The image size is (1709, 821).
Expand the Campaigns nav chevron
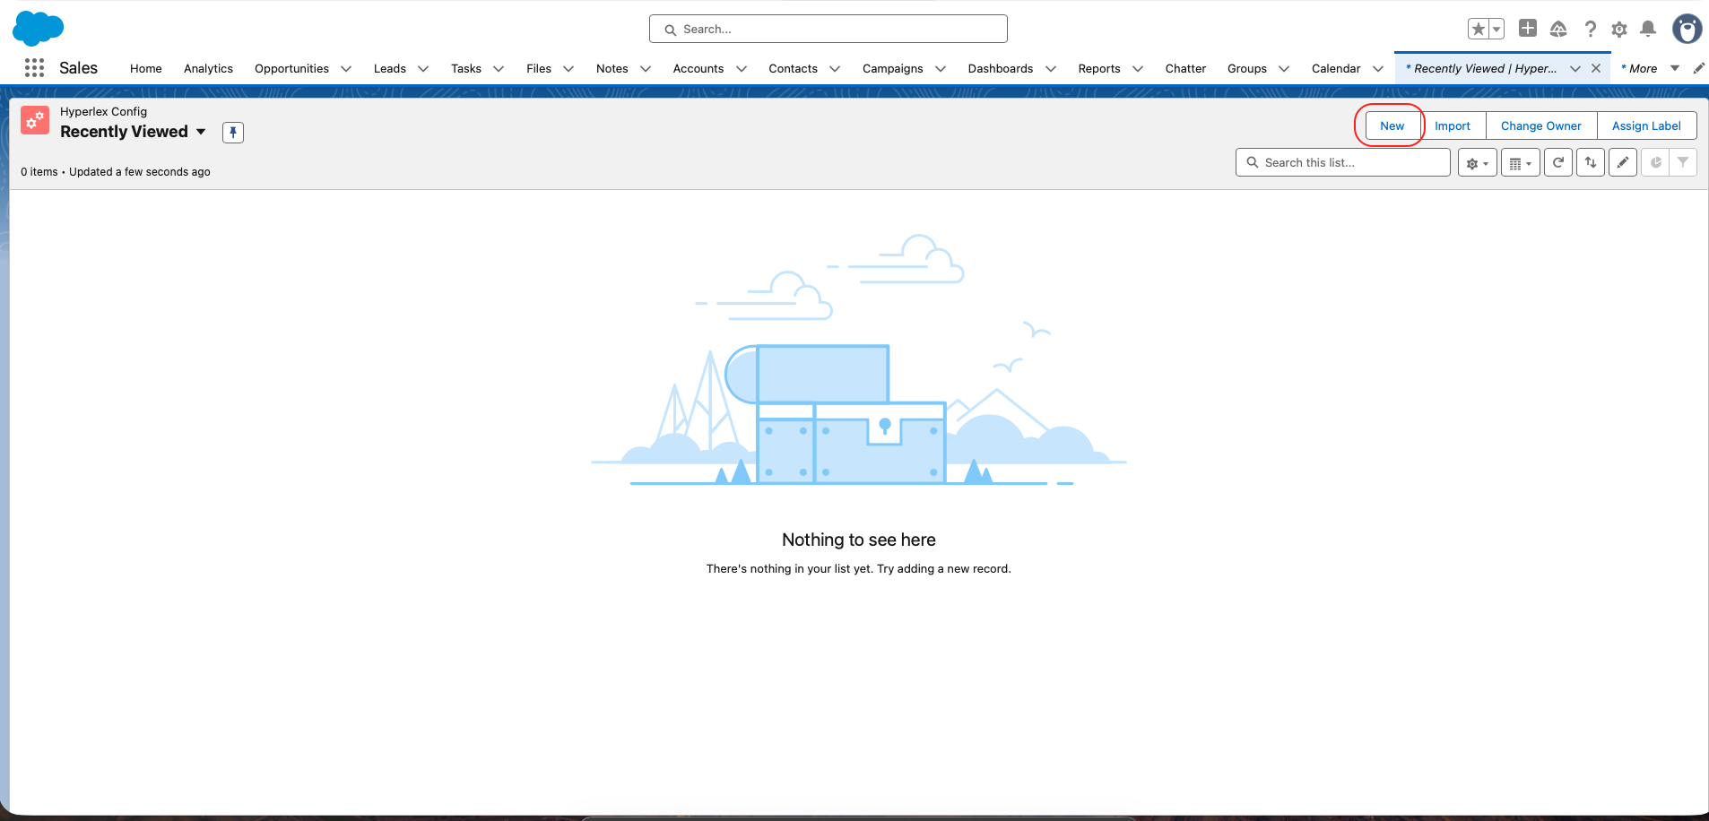(941, 69)
